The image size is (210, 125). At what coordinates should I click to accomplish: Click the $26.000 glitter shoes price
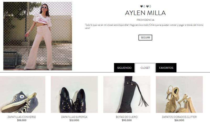[x=179, y=120]
